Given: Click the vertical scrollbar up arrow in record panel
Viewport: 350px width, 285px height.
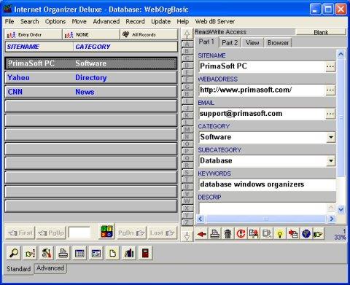Looking at the screenshot, I should tap(341, 55).
